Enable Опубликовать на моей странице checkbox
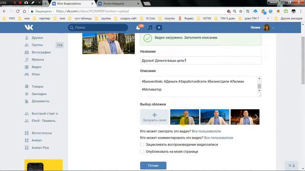Image resolution: width=305 pixels, height=171 pixels. click(x=142, y=152)
